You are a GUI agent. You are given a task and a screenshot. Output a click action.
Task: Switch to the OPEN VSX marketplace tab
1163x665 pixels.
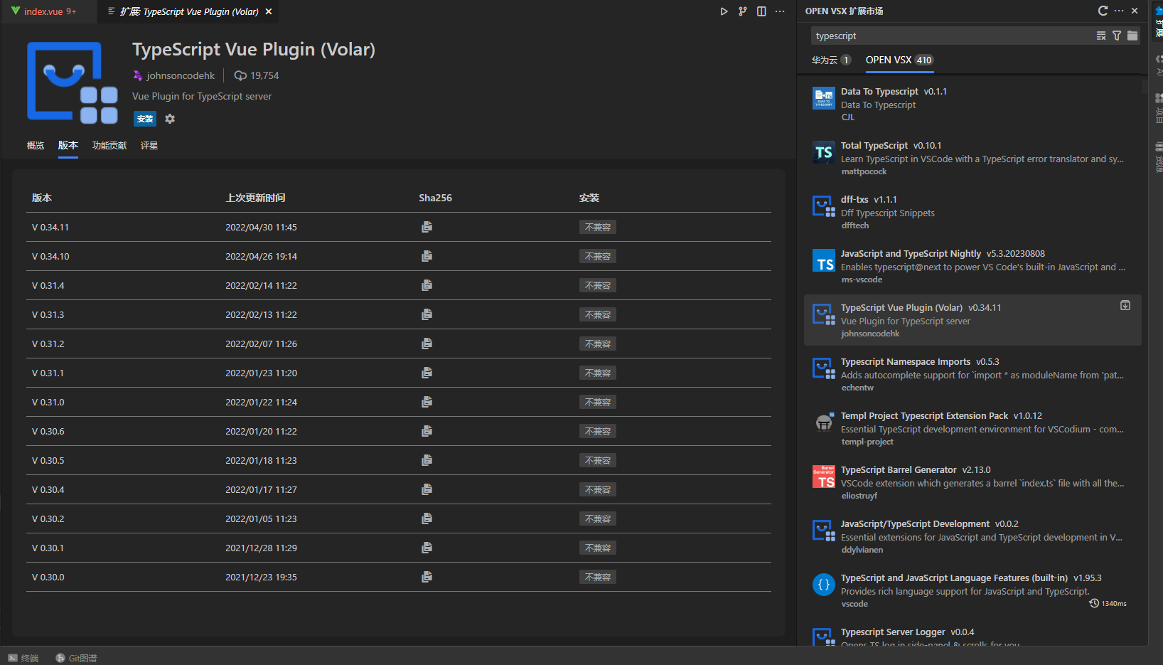(x=899, y=60)
